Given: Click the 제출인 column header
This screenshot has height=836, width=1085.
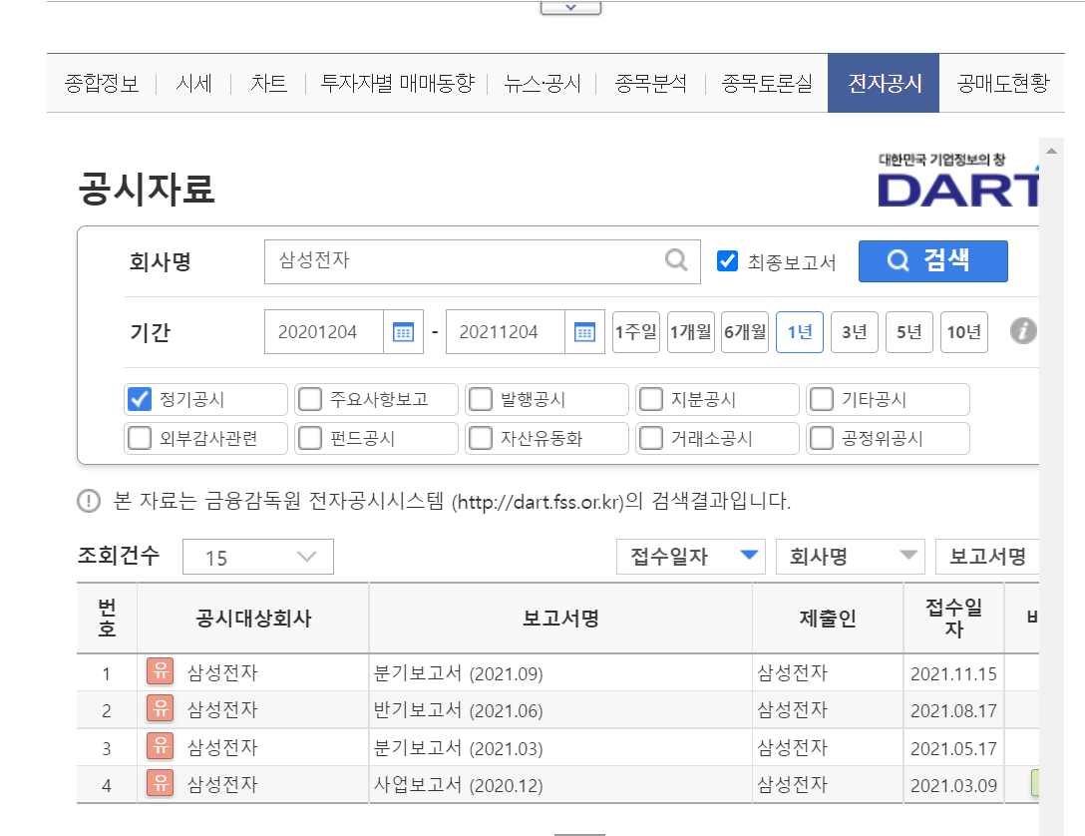Looking at the screenshot, I should click(828, 618).
